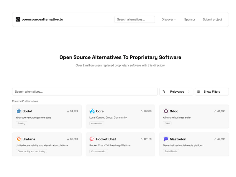Click the opensourcealternative.to logo icon
This screenshot has height=177, width=236.
[x=18, y=19]
